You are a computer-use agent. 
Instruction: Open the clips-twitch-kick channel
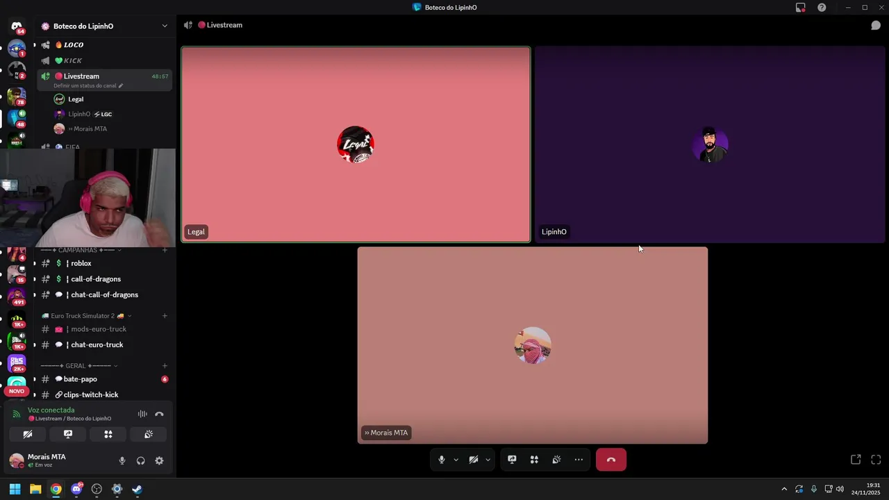point(104,394)
